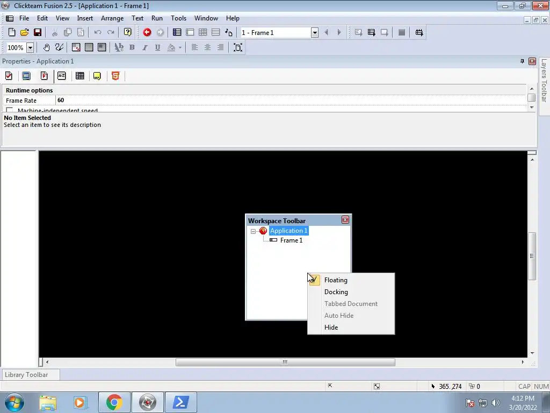Open the HTML5 options properties tab icon
550x413 pixels.
(x=115, y=76)
